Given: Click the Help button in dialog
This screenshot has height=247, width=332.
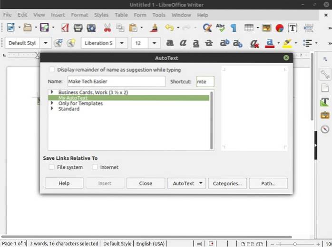Looking at the screenshot, I should tap(64, 183).
